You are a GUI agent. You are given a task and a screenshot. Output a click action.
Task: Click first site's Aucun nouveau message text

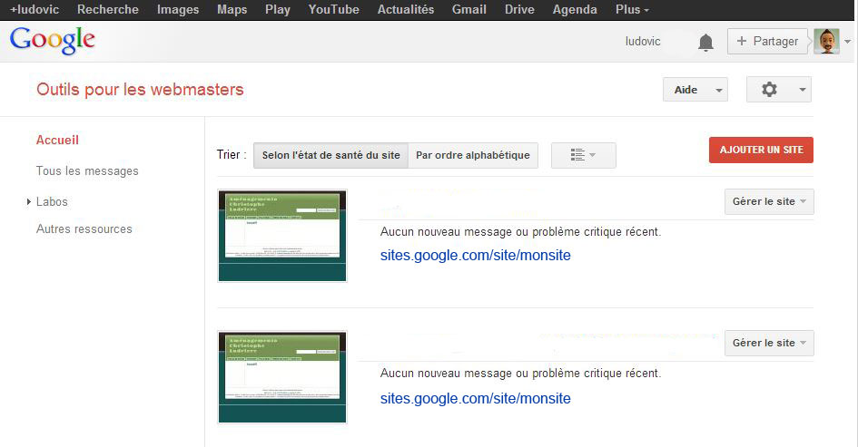[520, 232]
